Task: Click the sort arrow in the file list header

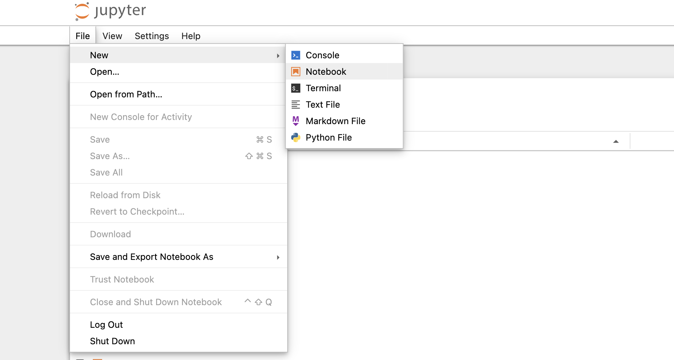Action: click(x=616, y=141)
